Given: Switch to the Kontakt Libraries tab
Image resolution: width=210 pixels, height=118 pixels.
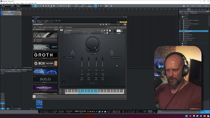Looking at the screenshot, I should click(x=35, y=28).
